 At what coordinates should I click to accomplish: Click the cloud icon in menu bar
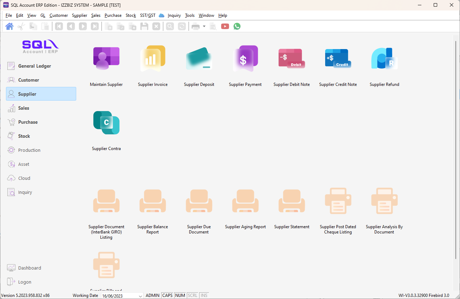click(162, 15)
